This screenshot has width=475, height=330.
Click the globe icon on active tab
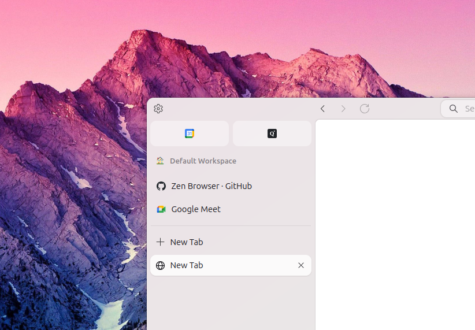[160, 265]
